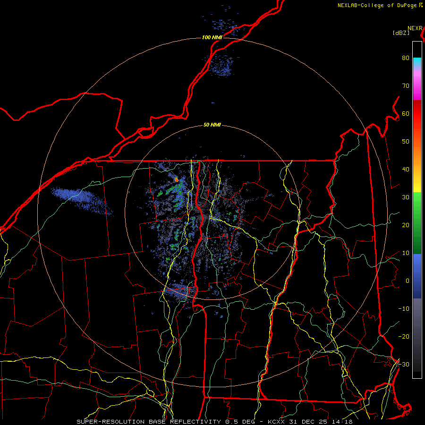425x425 pixels.
Task: Click the -20 value on the color scale
Action: pyautogui.click(x=404, y=337)
